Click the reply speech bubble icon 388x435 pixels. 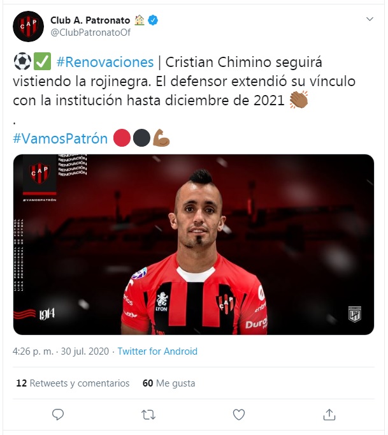pyautogui.click(x=58, y=415)
